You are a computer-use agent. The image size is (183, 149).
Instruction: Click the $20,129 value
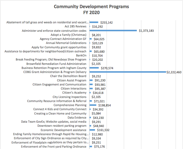click(x=97, y=43)
